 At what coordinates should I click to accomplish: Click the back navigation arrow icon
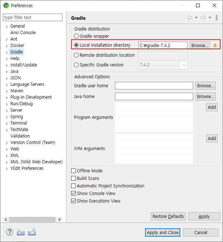[x=190, y=18]
